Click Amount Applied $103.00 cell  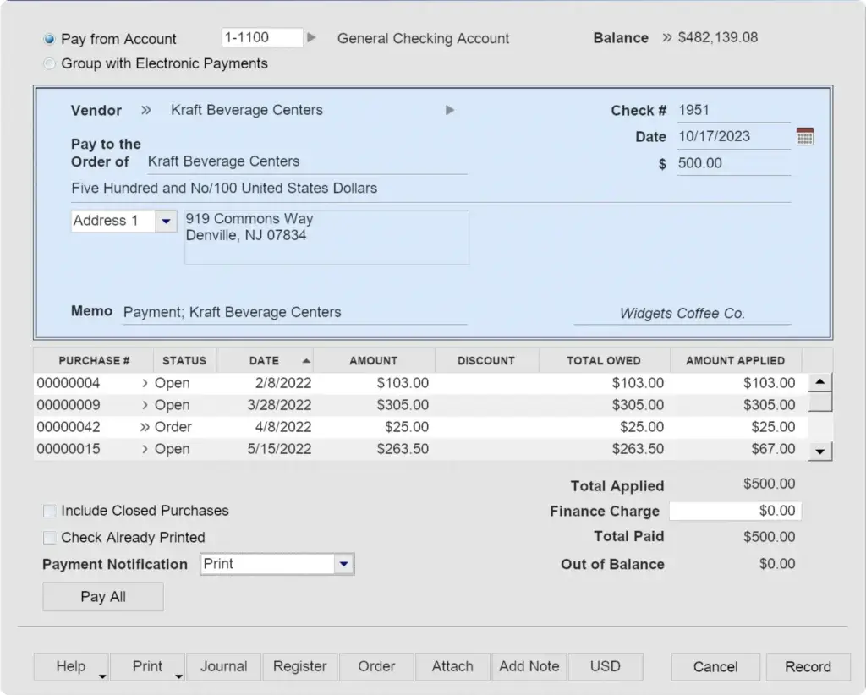pos(770,383)
